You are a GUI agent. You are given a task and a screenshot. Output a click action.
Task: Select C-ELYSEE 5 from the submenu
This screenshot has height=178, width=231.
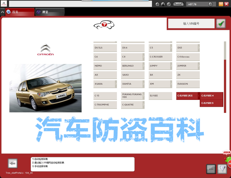pos(212,103)
